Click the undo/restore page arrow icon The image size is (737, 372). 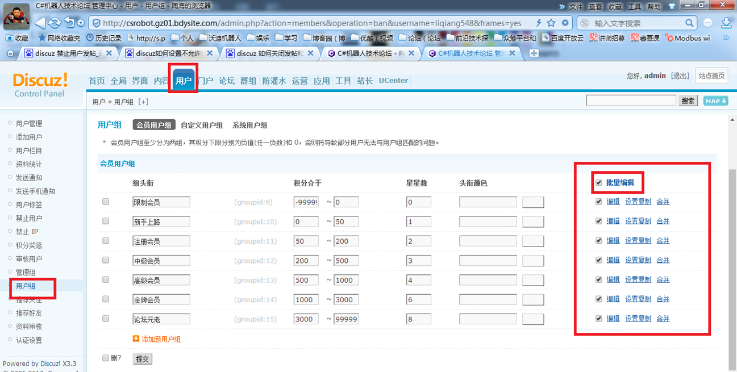coord(69,23)
